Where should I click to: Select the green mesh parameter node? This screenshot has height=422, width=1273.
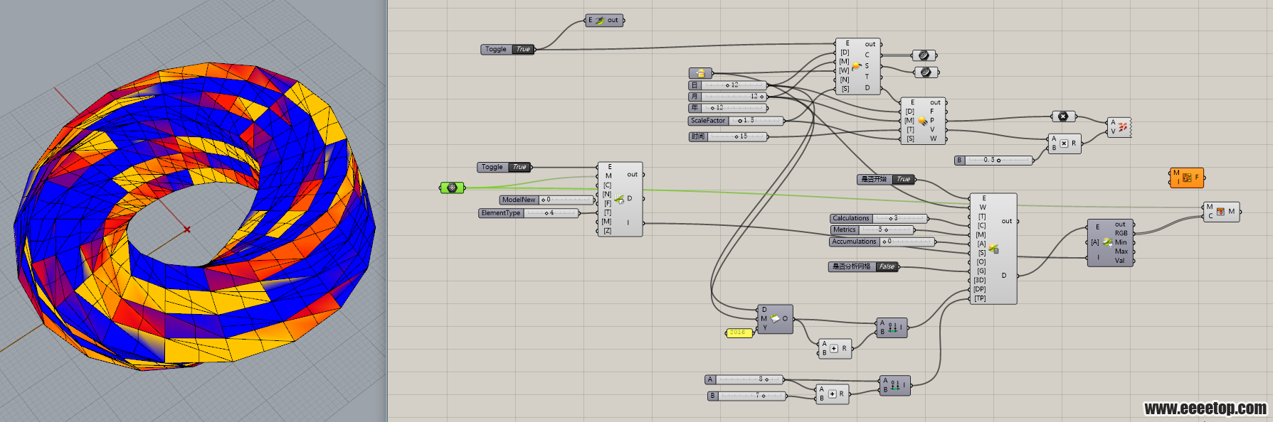point(452,188)
